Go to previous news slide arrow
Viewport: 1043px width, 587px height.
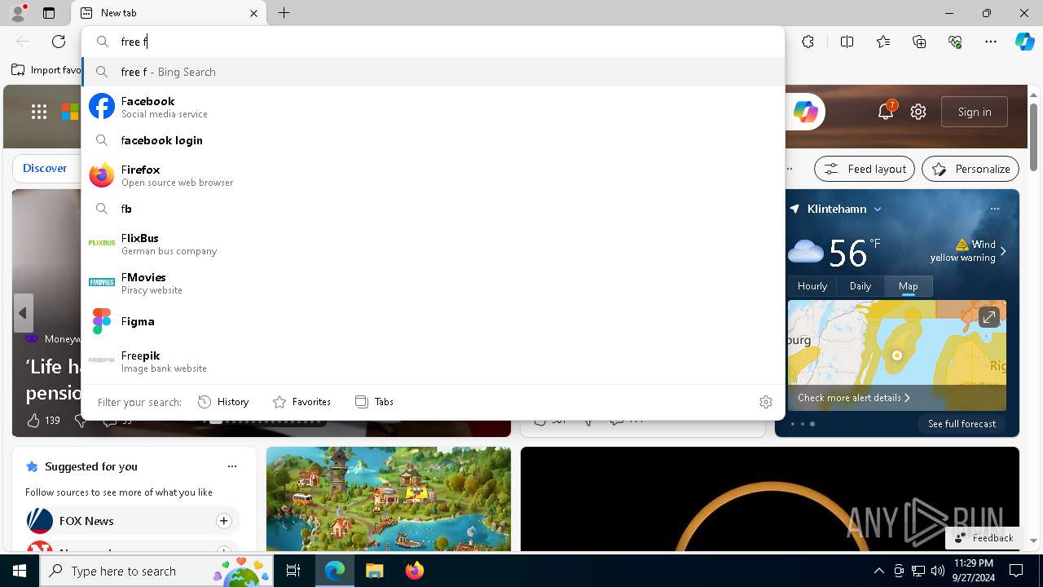click(x=23, y=313)
